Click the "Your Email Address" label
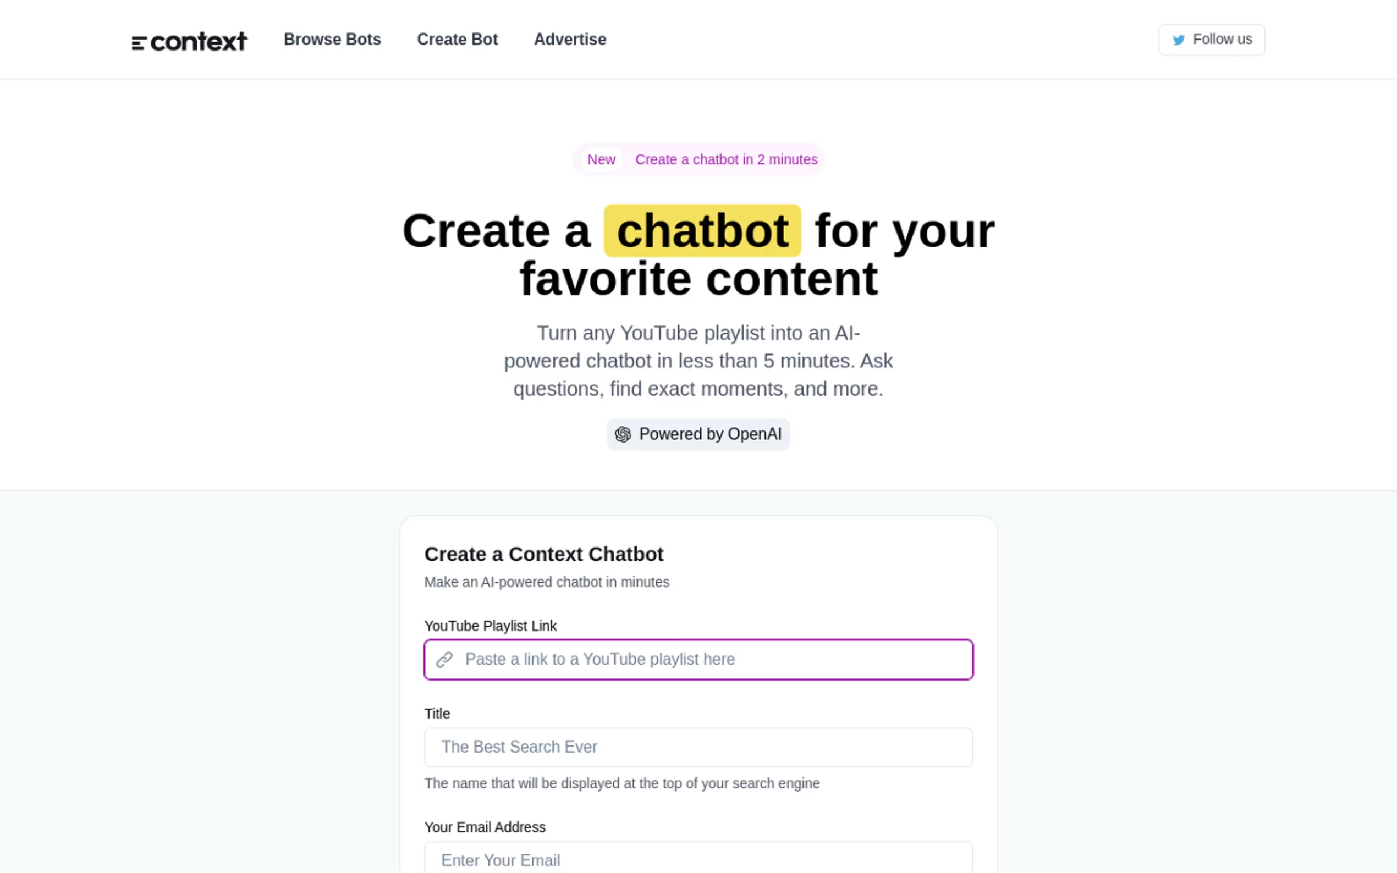Screen dimensions: 1397x873 pyautogui.click(x=485, y=827)
